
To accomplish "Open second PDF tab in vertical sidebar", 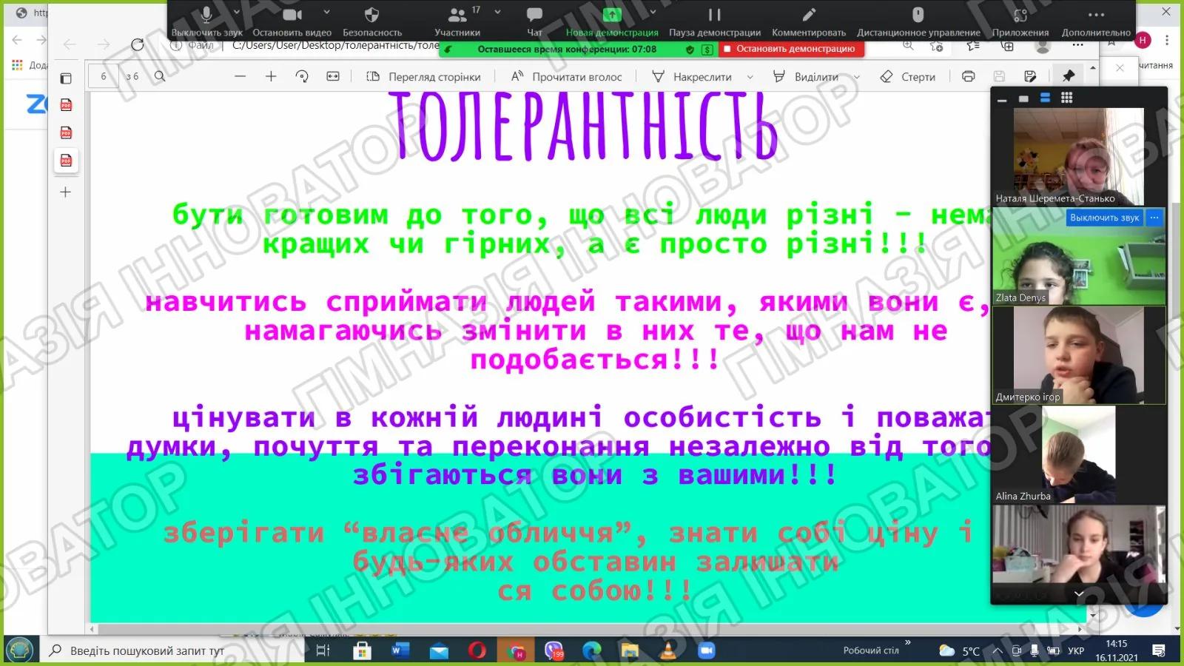I will coord(66,133).
